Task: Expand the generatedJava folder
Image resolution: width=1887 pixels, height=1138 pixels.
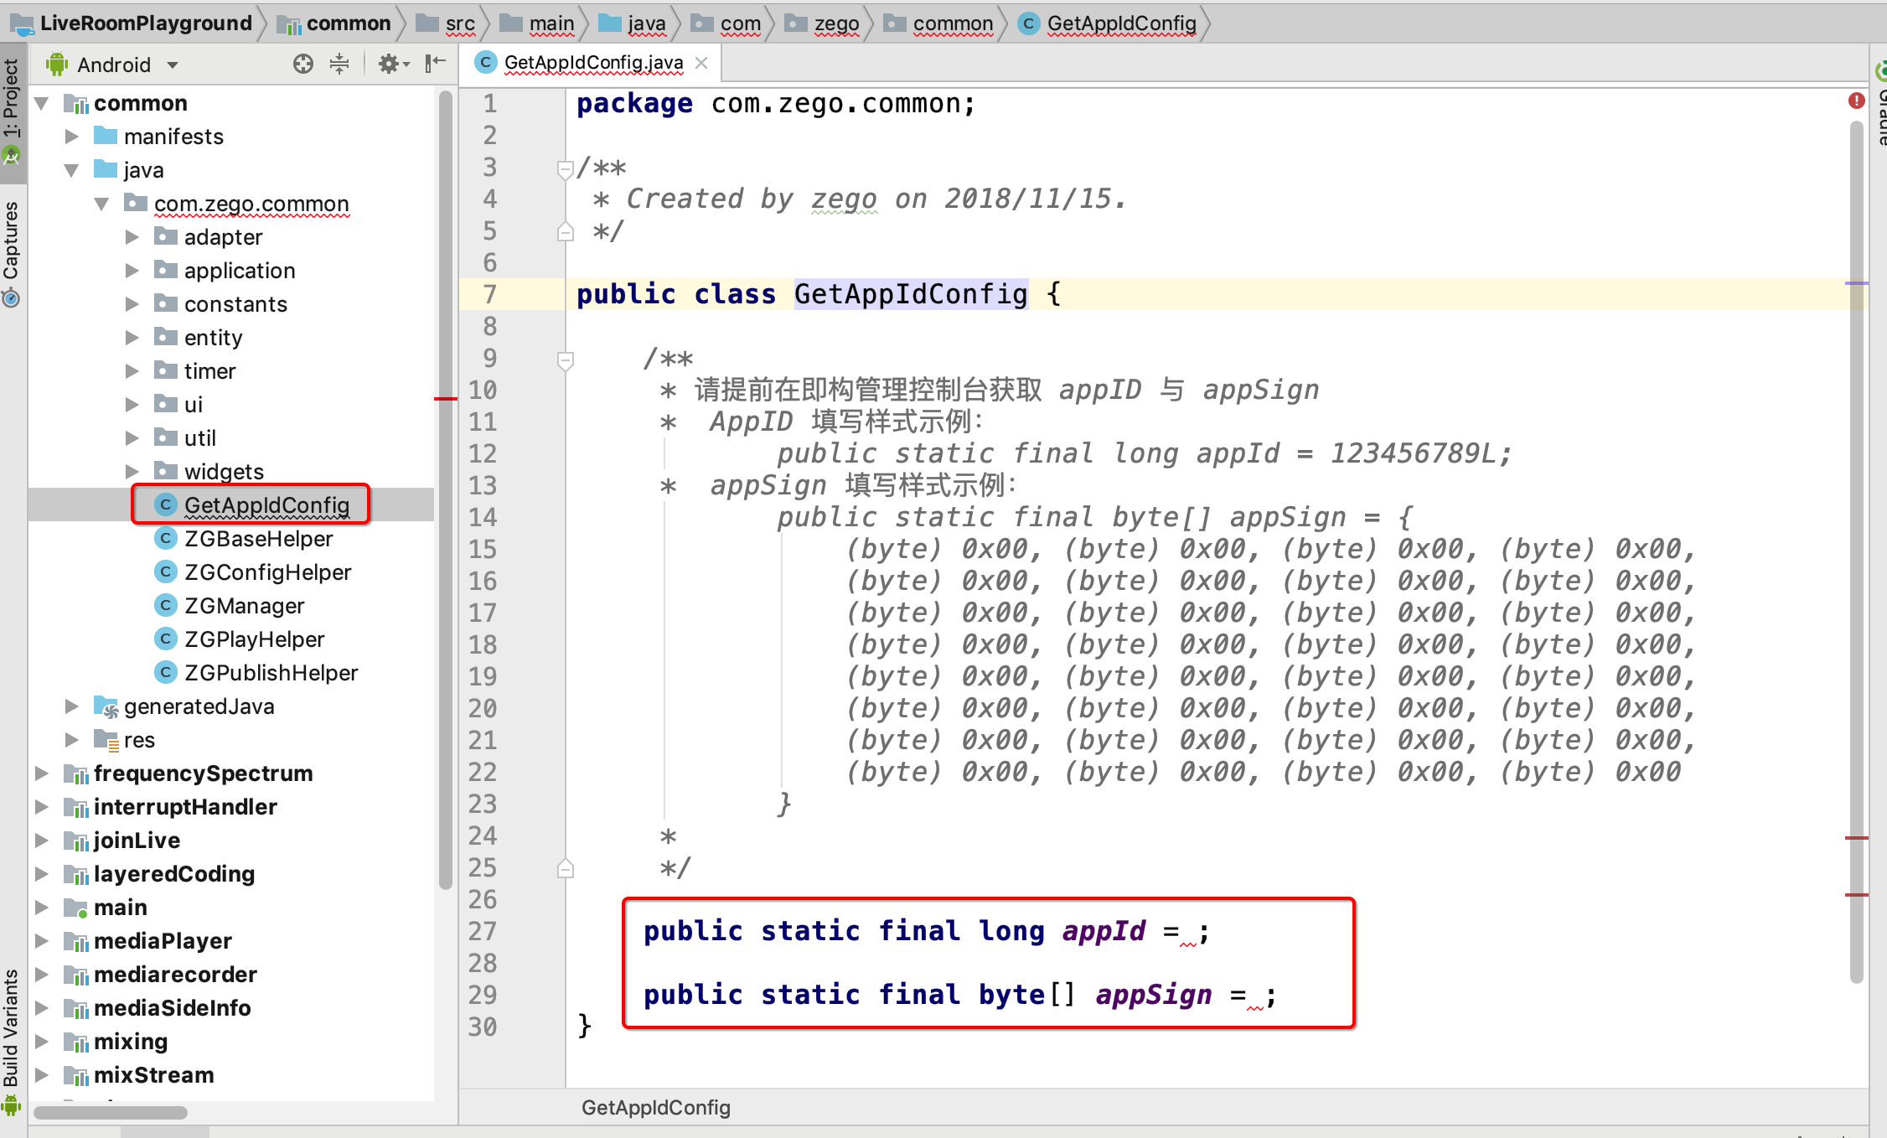Action: pos(71,706)
